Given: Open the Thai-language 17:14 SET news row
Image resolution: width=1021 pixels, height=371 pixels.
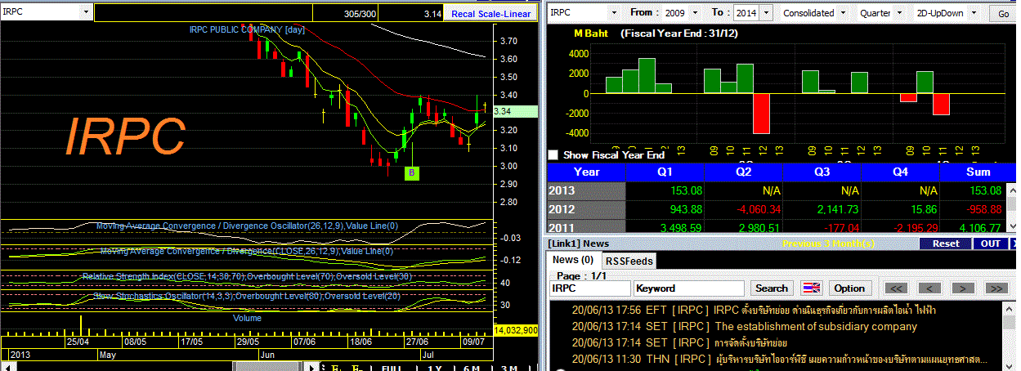Looking at the screenshot, I should (x=679, y=342).
